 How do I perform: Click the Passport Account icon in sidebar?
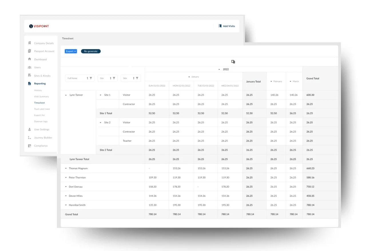pos(29,51)
